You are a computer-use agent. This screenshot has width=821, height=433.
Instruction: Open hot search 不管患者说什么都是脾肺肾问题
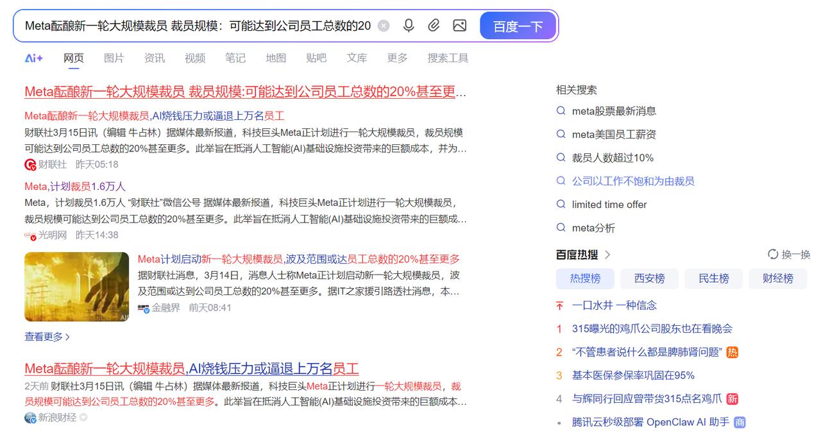[647, 352]
